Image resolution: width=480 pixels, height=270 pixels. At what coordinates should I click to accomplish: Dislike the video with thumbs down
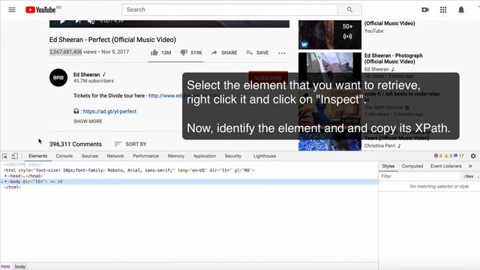191,52
